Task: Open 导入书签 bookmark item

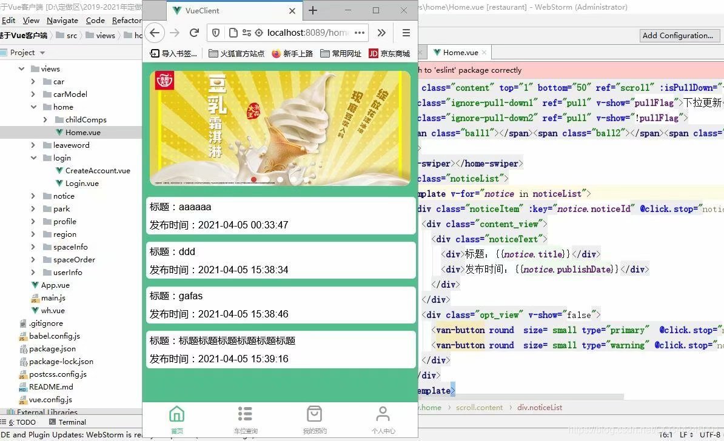Action: click(173, 53)
